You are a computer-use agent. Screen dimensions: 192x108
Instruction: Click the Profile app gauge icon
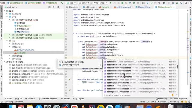tap(130, 3)
